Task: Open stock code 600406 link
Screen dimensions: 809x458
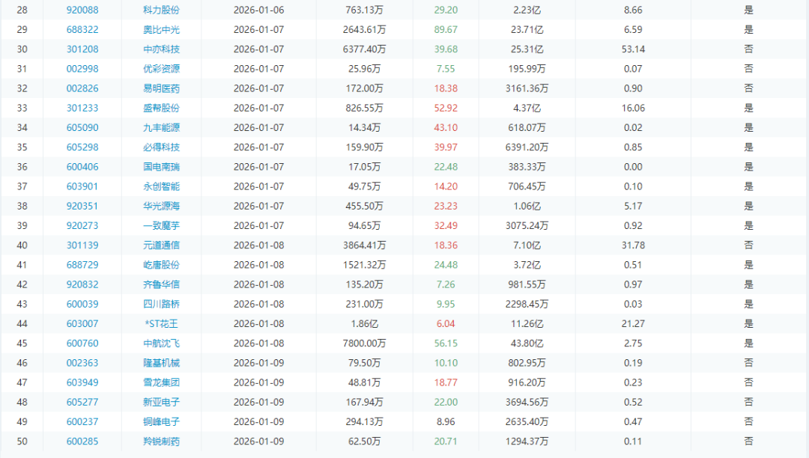Action: (x=82, y=166)
